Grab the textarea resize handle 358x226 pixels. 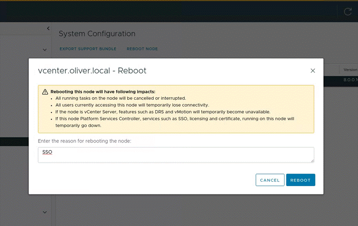[313, 161]
